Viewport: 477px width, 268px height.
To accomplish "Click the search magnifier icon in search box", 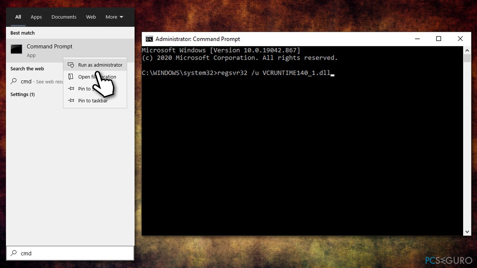I will [14, 253].
